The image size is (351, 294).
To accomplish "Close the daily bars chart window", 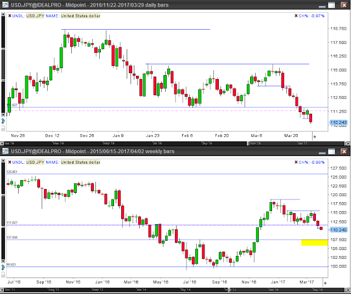I will tap(344, 5).
